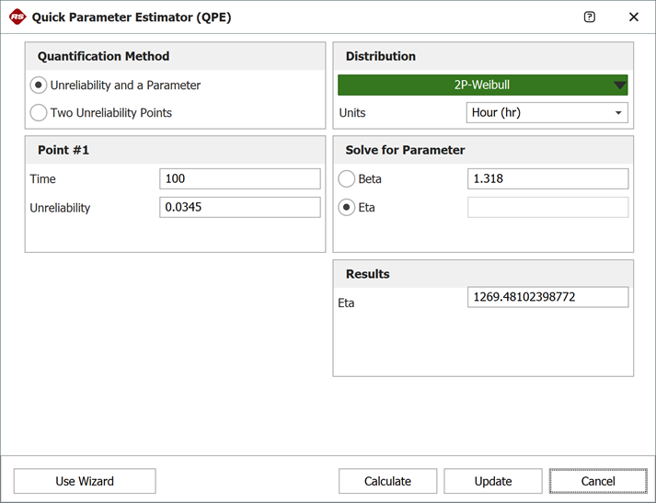Click the Time input field
Screen dimensions: 656x503
click(x=239, y=178)
